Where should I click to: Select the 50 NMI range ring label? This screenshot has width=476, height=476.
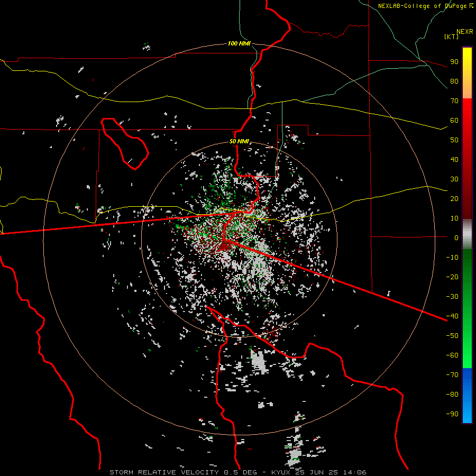pyautogui.click(x=239, y=141)
